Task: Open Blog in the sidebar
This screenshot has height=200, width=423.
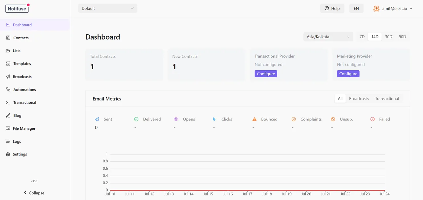Action: coord(35,116)
